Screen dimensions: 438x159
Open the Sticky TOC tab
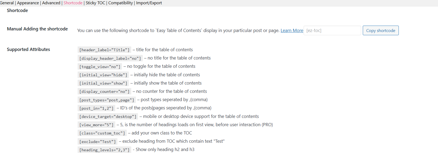95,3
